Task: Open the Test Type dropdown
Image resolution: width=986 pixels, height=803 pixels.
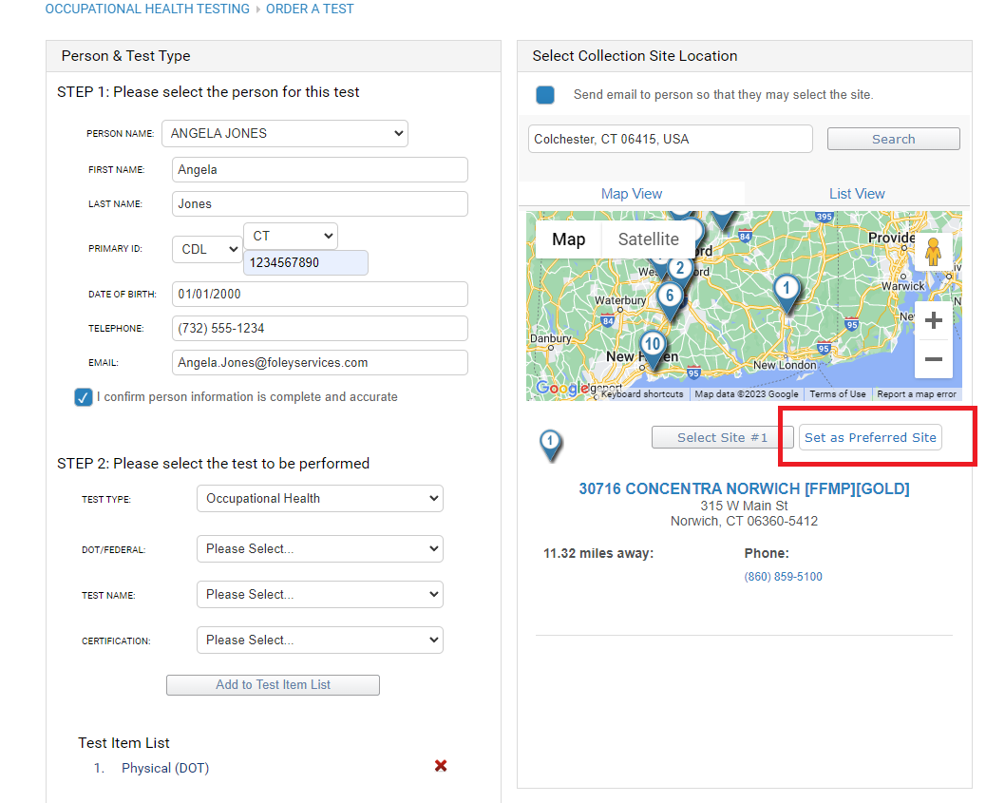Action: tap(319, 498)
